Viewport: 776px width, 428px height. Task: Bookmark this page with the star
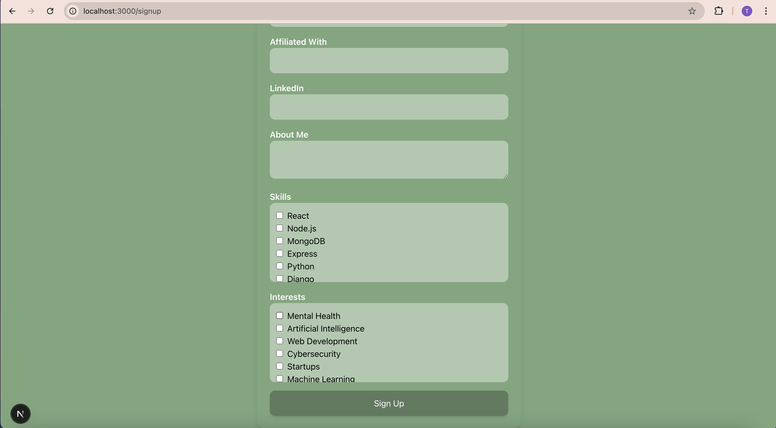point(692,11)
